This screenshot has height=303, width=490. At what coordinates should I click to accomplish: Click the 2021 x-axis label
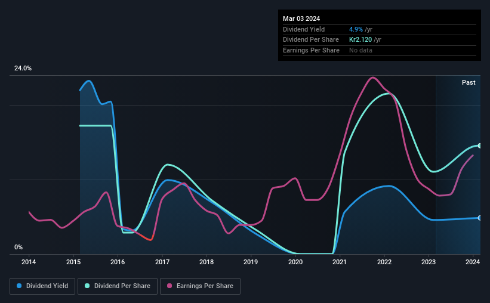(x=340, y=262)
